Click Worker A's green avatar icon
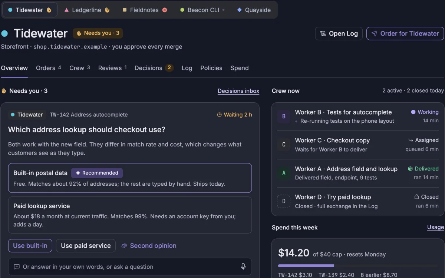 [x=284, y=173]
